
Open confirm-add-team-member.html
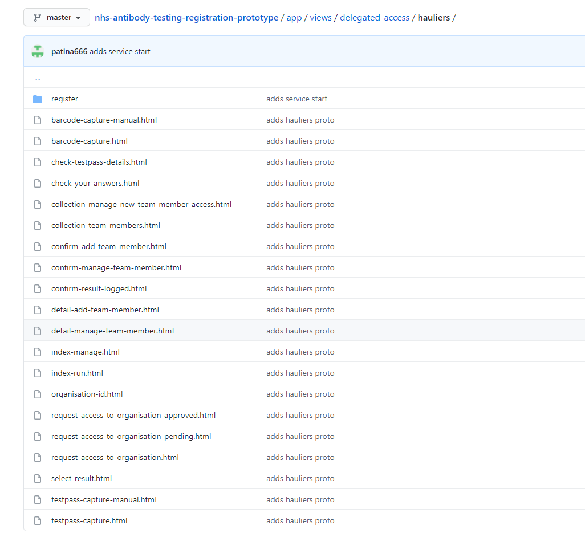coord(109,246)
